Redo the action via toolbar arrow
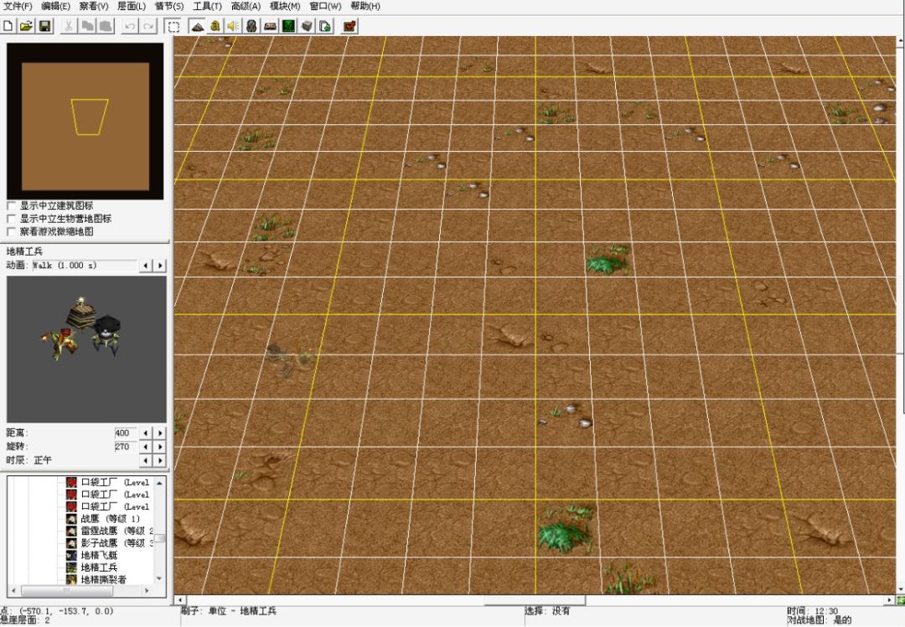This screenshot has width=905, height=627. point(148,26)
